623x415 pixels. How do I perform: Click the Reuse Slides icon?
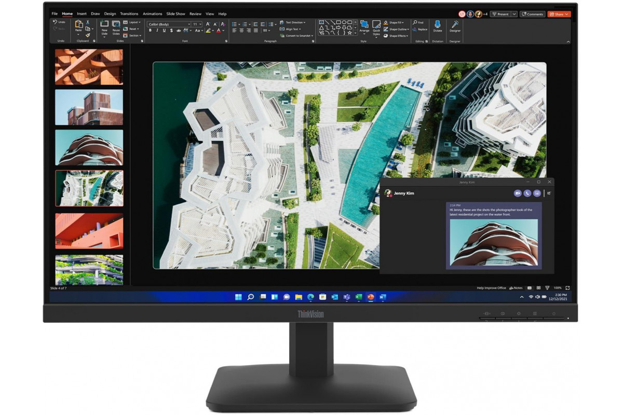(x=116, y=27)
